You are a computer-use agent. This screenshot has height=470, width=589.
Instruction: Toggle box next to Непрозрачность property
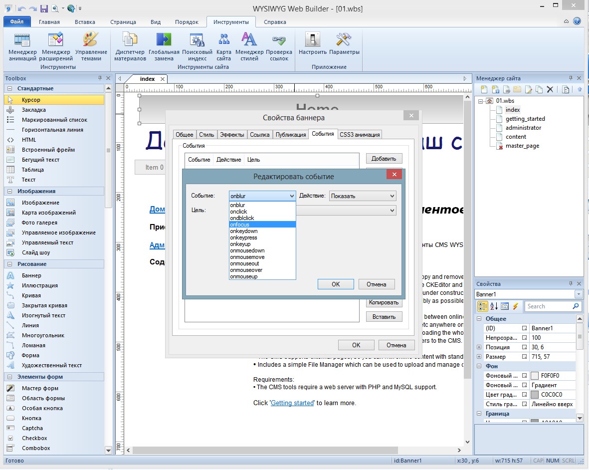pos(524,338)
